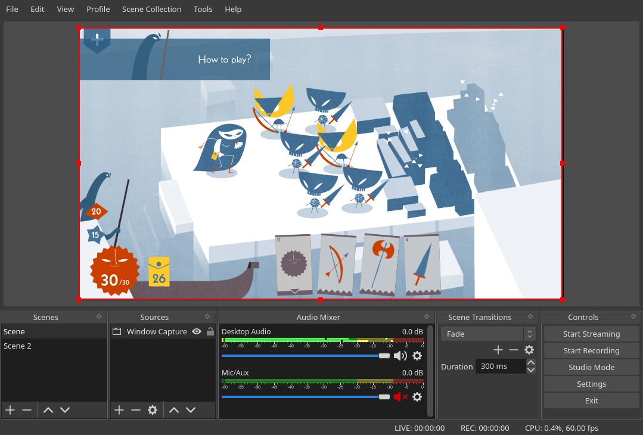Undock the Scene Transitions panel via its diamond icon

click(x=530, y=316)
